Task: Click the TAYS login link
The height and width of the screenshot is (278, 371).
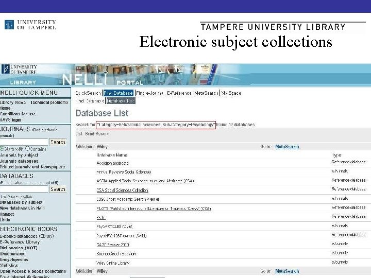Action: click(x=10, y=120)
